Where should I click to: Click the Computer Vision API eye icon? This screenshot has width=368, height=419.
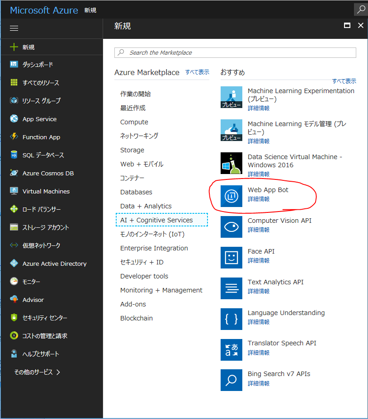(231, 227)
